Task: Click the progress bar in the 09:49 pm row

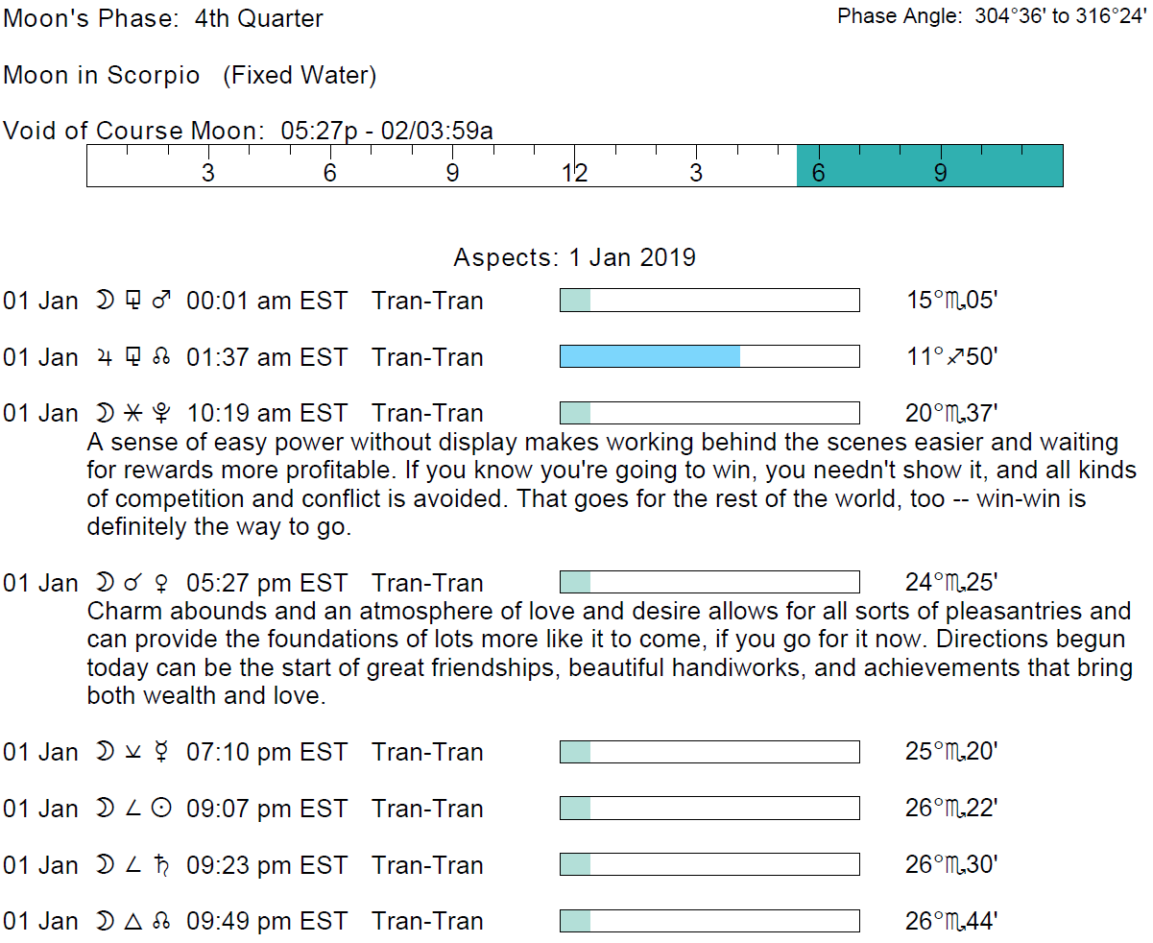Action: pyautogui.click(x=709, y=922)
